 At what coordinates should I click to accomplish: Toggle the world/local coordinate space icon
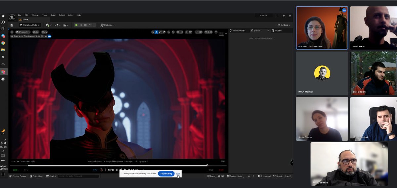click(169, 32)
